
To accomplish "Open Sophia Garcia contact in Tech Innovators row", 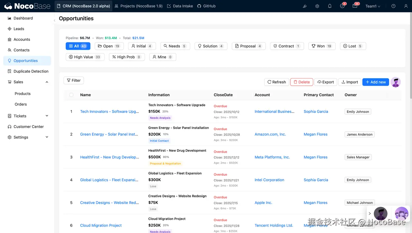I will pyautogui.click(x=316, y=112).
